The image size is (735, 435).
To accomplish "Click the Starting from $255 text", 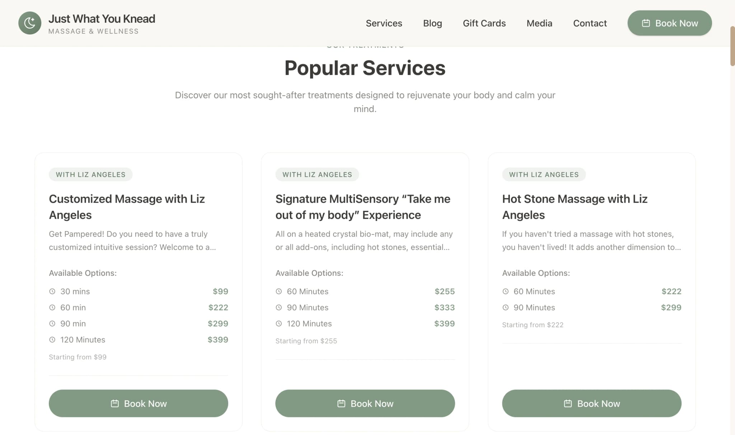I will click(306, 341).
